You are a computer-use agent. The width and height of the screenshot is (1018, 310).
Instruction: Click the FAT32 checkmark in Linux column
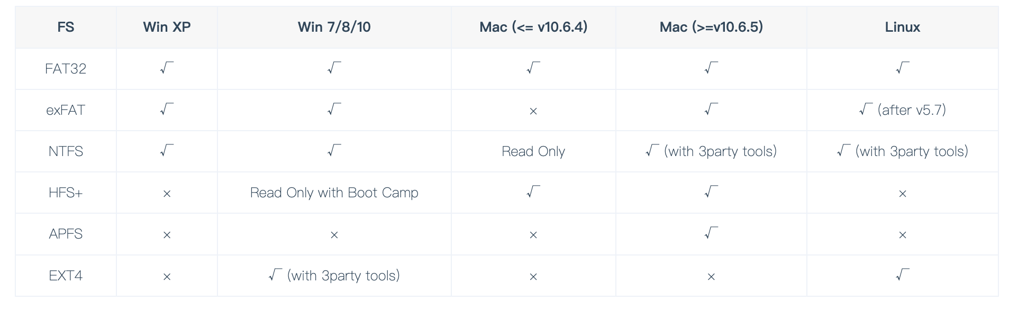point(902,68)
